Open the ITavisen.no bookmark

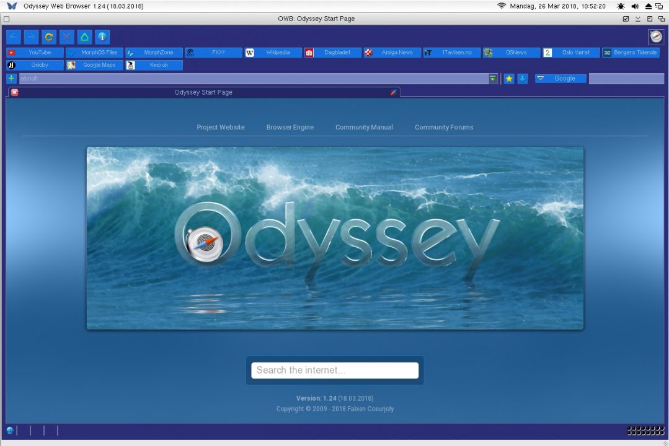(x=452, y=53)
